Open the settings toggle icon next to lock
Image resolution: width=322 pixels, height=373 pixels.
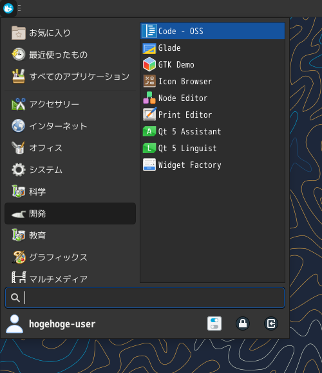click(x=214, y=323)
